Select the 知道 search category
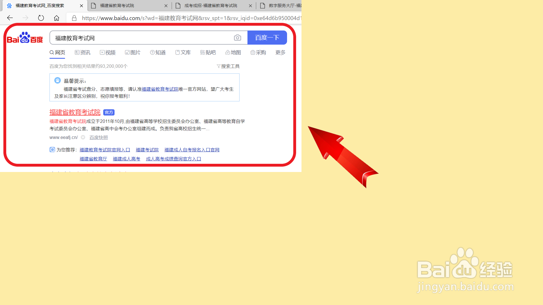The image size is (543, 305). [158, 53]
